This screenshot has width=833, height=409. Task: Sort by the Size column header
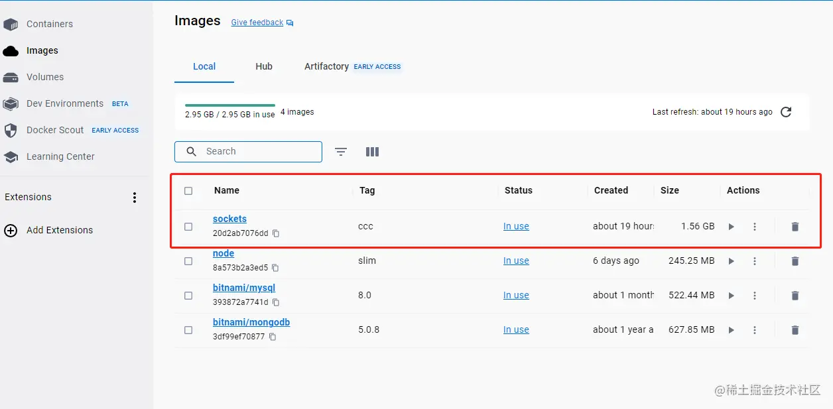point(670,190)
